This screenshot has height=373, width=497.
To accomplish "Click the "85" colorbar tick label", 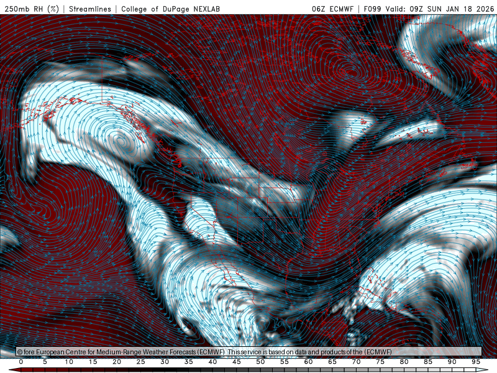I will point(428,362).
